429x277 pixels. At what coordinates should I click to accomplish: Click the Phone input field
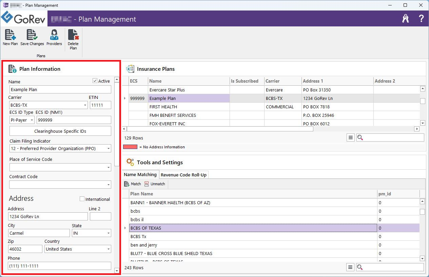click(60, 266)
